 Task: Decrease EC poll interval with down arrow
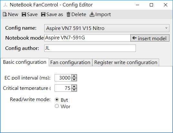click(x=74, y=80)
